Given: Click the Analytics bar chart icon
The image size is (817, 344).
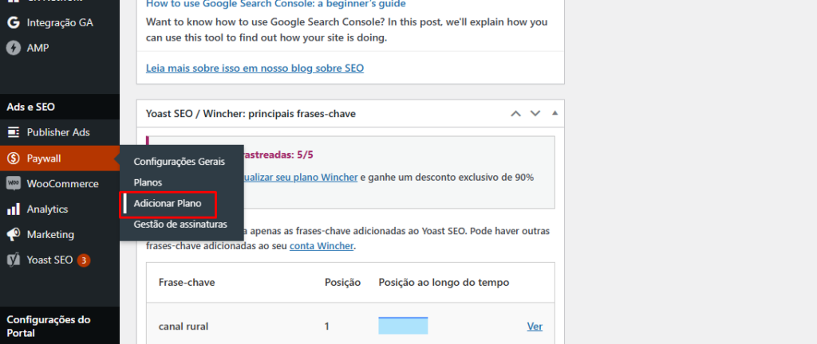Looking at the screenshot, I should (x=14, y=209).
